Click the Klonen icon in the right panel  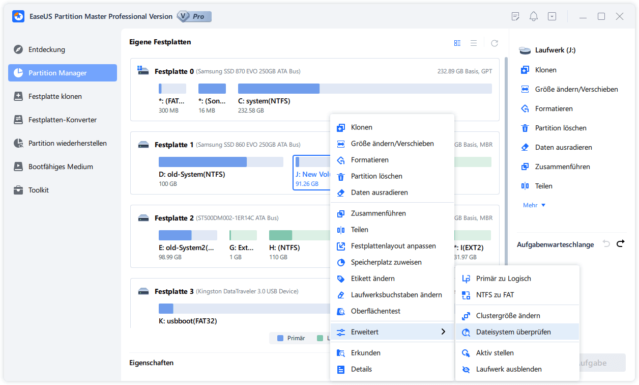(525, 70)
